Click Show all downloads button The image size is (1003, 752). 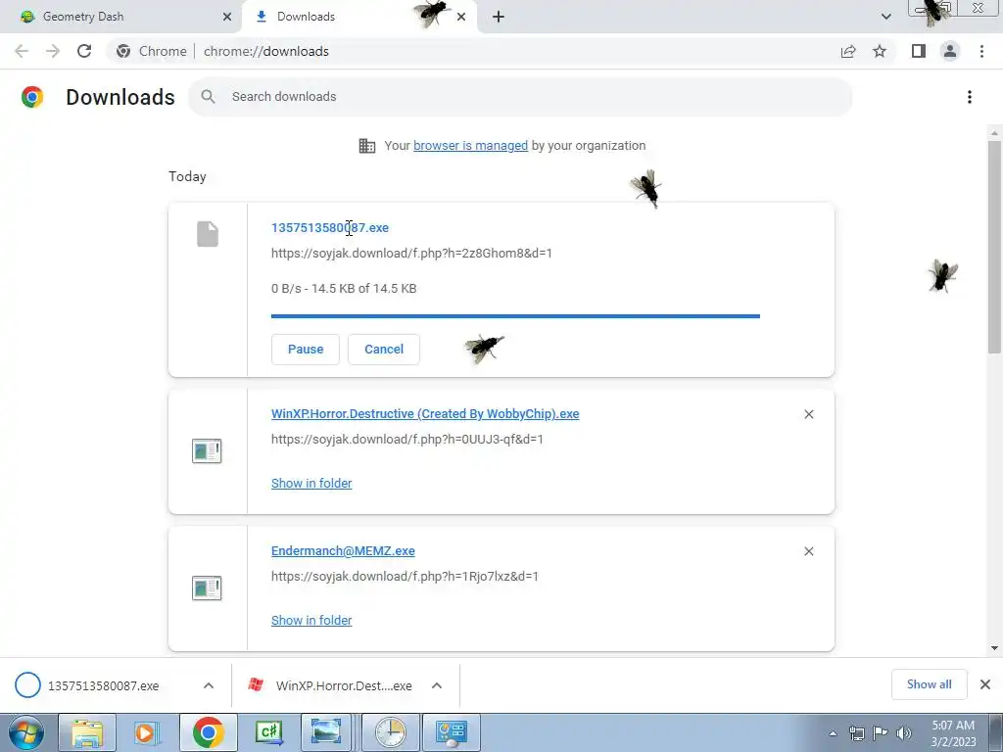point(929,684)
